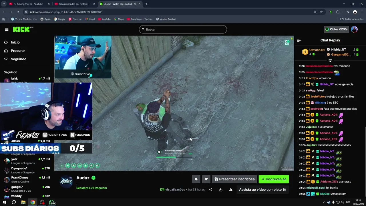Viewport: 366px width, 206px height.
Task: Open File Explorer from the taskbar
Action: coord(23,202)
